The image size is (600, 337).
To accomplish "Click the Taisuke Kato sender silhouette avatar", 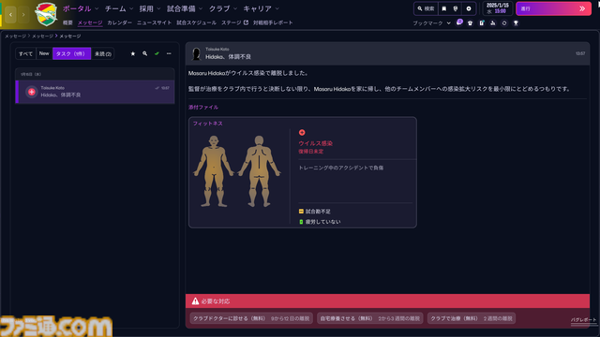I will point(196,54).
